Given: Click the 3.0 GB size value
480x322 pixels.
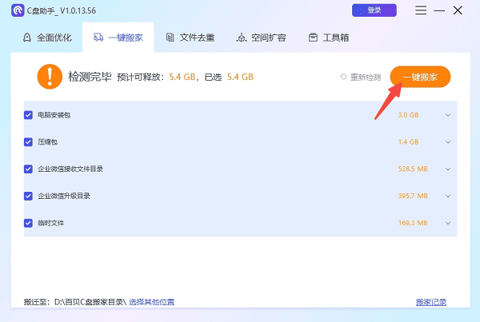Looking at the screenshot, I should point(408,115).
